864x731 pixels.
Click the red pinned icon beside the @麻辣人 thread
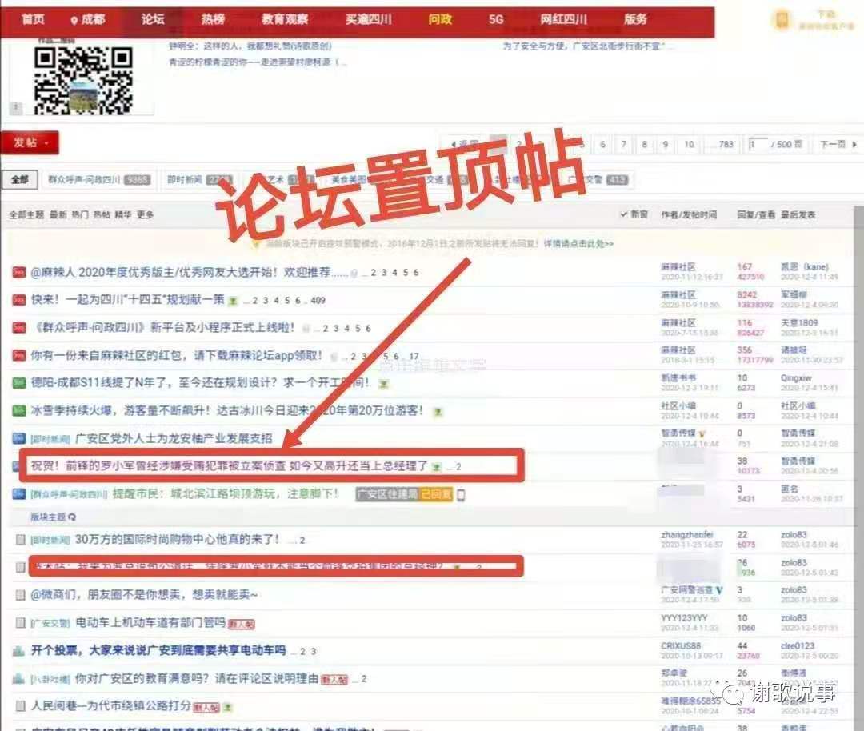click(x=19, y=273)
